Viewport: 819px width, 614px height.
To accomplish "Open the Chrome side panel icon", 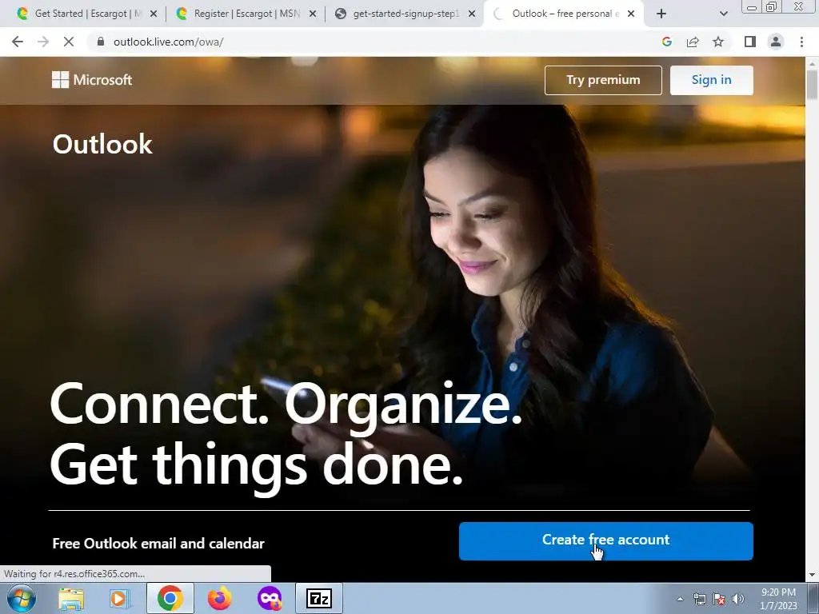I will 750,42.
